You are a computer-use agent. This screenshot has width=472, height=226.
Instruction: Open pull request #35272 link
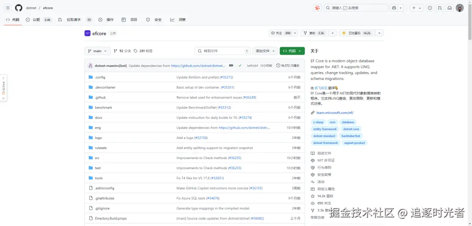pyautogui.click(x=226, y=77)
